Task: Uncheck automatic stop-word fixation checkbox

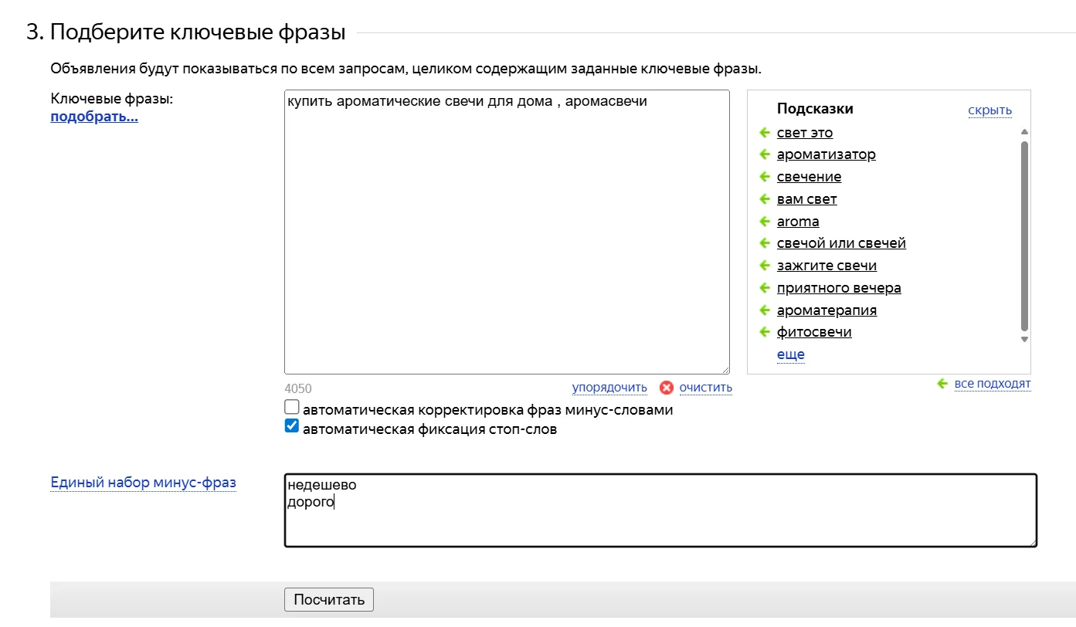Action: coord(292,426)
